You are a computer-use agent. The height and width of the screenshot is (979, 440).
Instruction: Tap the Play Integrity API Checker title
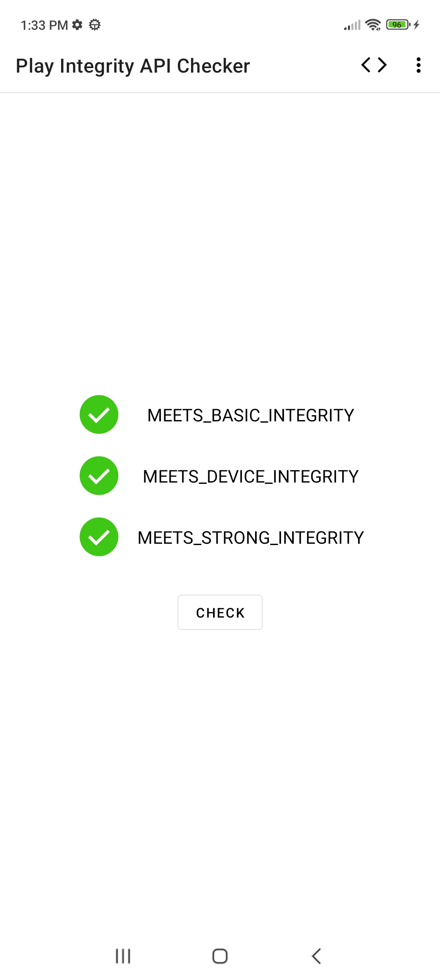(x=133, y=66)
